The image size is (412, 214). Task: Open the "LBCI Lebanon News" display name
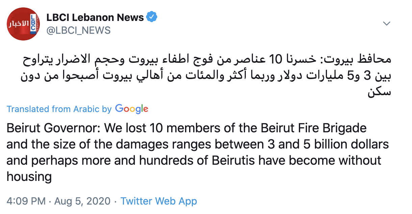(95, 17)
